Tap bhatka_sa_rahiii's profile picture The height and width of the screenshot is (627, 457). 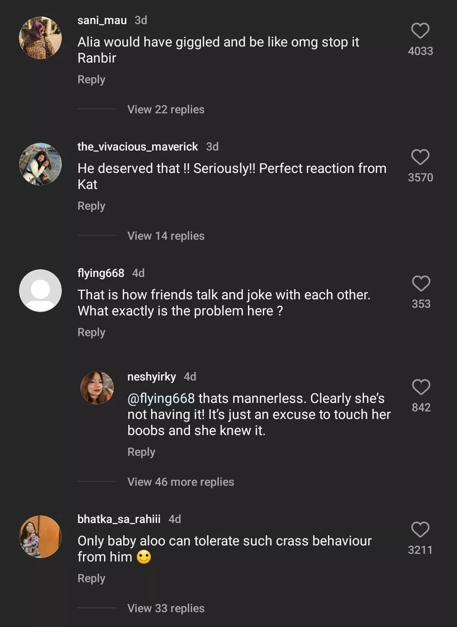(41, 537)
